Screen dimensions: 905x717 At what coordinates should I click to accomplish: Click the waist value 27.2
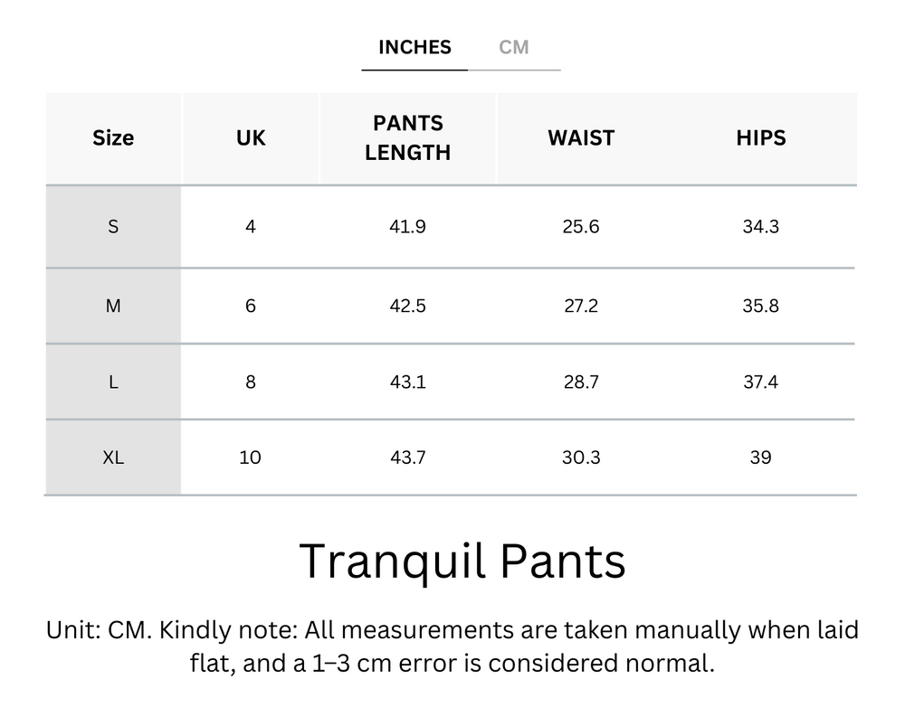581,306
